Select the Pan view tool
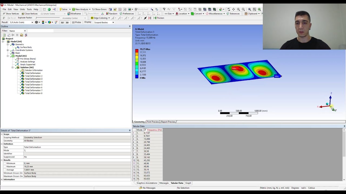The height and width of the screenshot is (194, 346). pyautogui.click(x=234, y=9)
